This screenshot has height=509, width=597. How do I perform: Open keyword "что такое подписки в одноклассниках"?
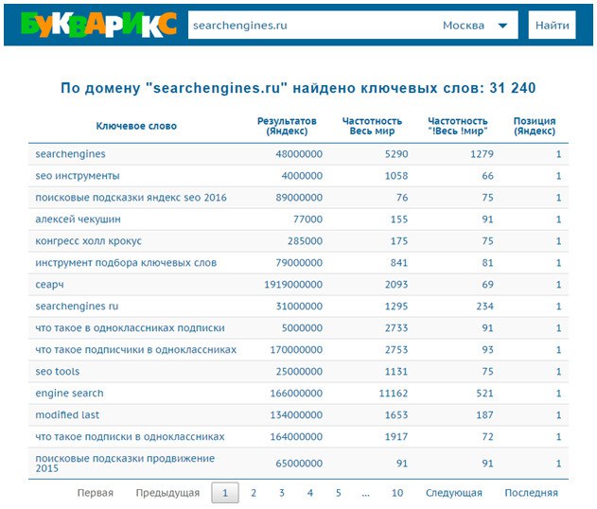131,437
